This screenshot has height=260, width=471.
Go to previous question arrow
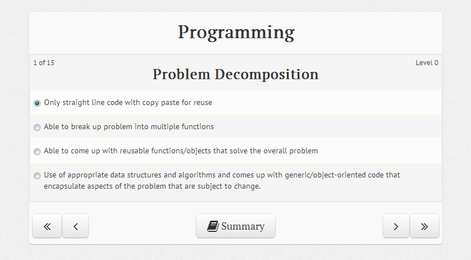click(75, 226)
